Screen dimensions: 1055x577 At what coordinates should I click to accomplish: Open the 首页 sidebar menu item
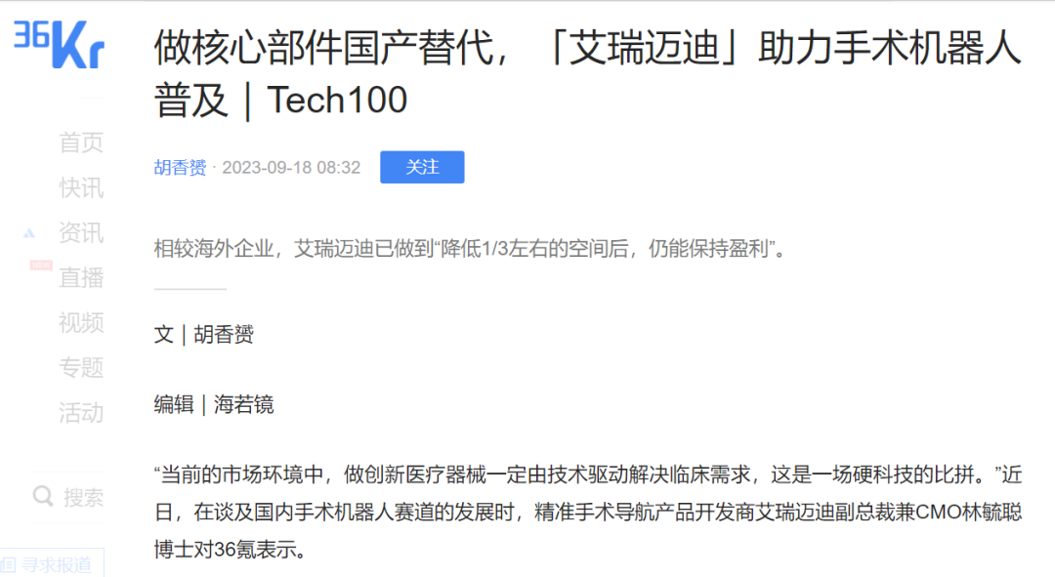[x=81, y=143]
